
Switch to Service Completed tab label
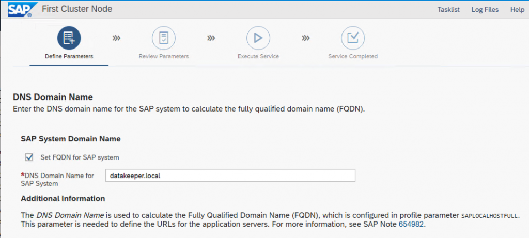click(x=353, y=56)
